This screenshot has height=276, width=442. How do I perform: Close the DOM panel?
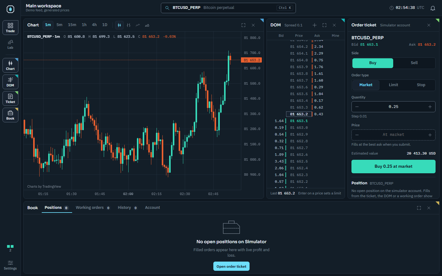click(334, 25)
